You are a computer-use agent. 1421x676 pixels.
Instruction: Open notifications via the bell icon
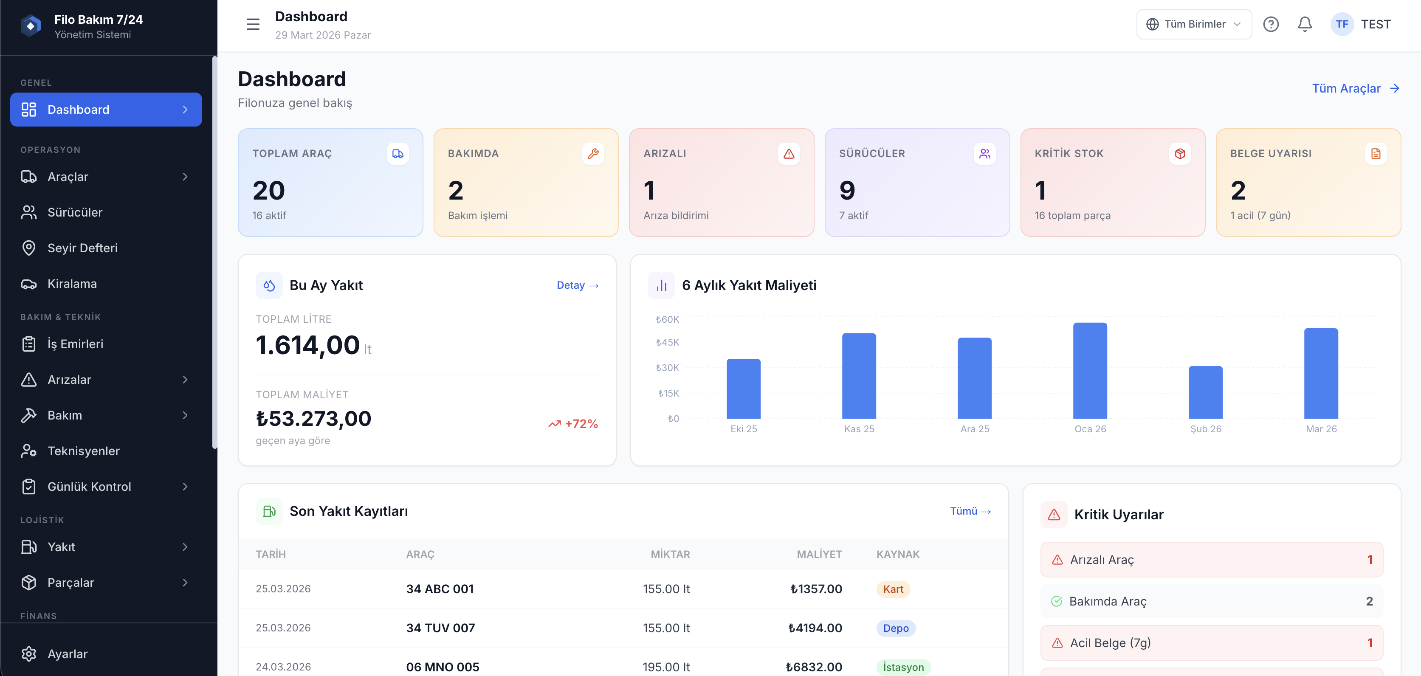coord(1305,24)
